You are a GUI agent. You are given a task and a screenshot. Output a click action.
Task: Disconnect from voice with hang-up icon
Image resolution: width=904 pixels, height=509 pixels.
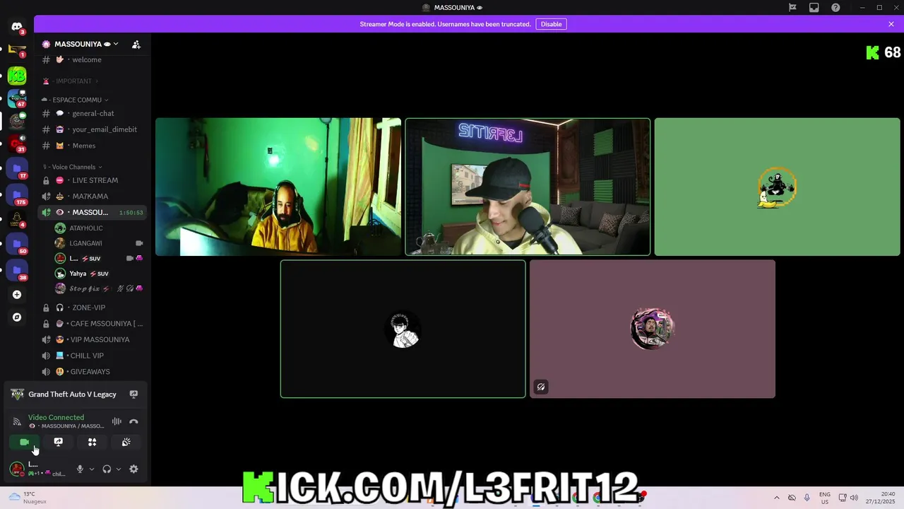pyautogui.click(x=133, y=421)
